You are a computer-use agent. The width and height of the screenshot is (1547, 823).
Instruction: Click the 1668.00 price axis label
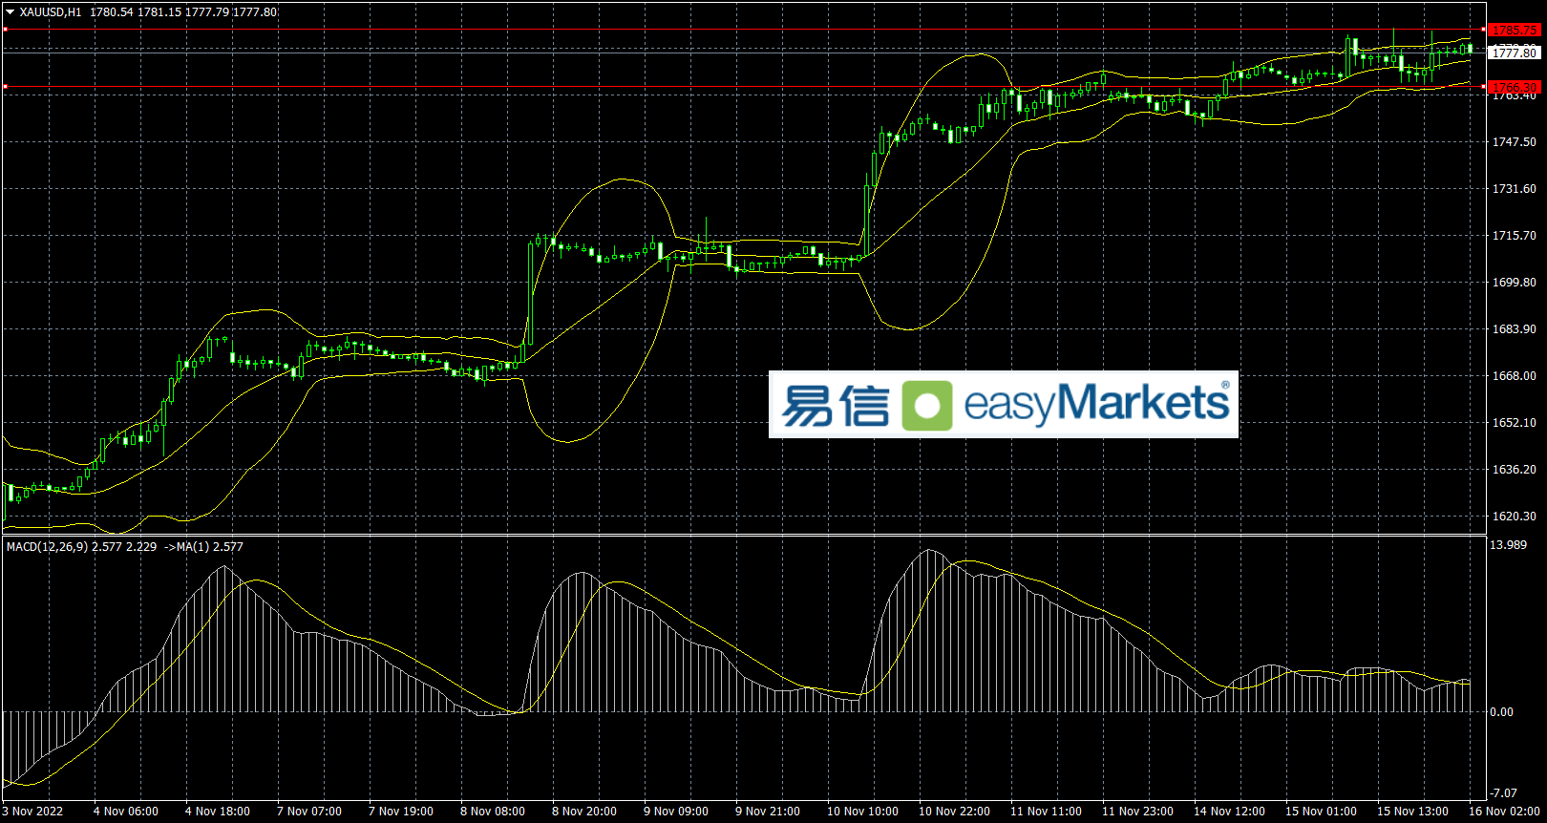point(1515,376)
